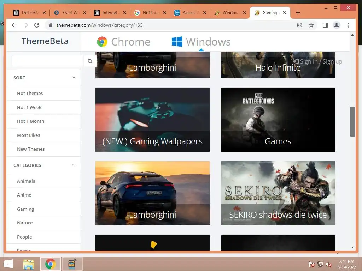
Task: Close the Not found tab
Action: click(165, 13)
